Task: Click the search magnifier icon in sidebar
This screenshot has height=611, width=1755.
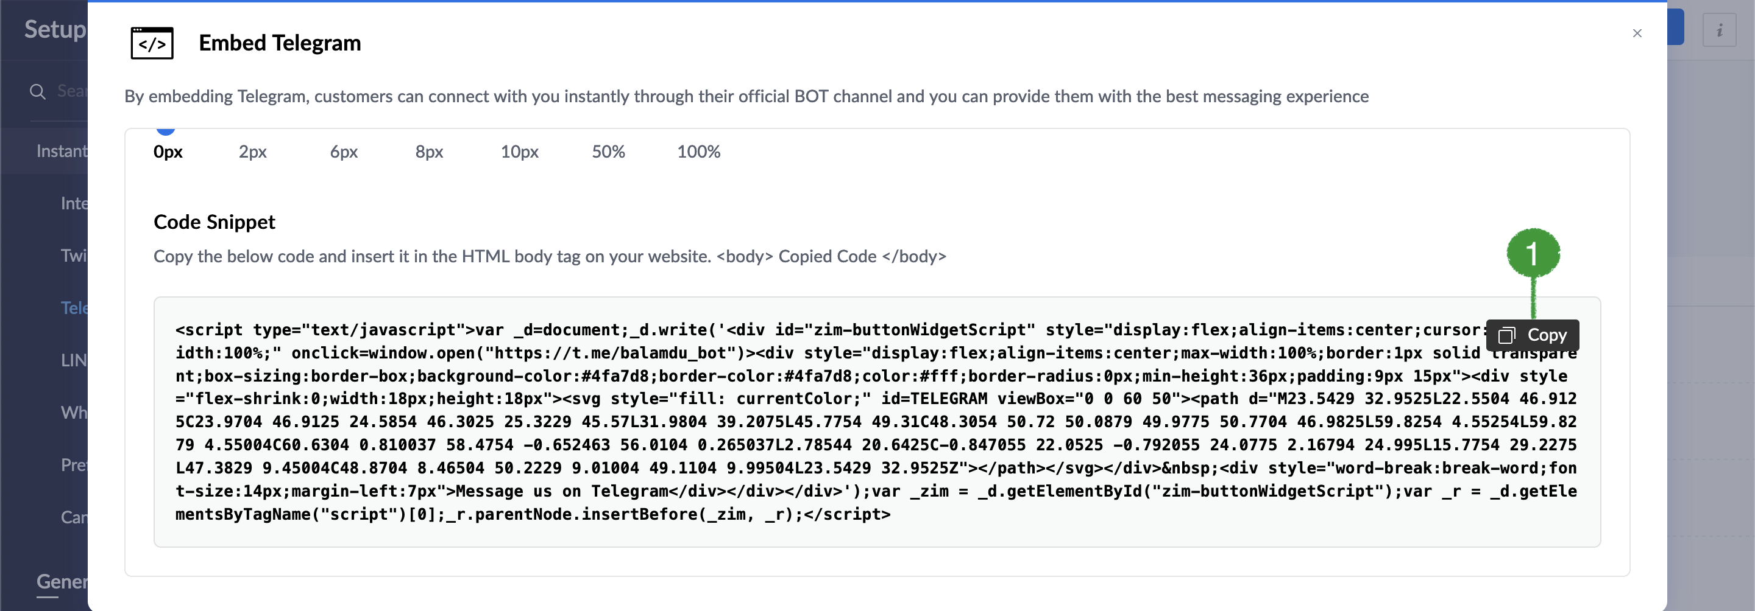Action: pyautogui.click(x=37, y=91)
